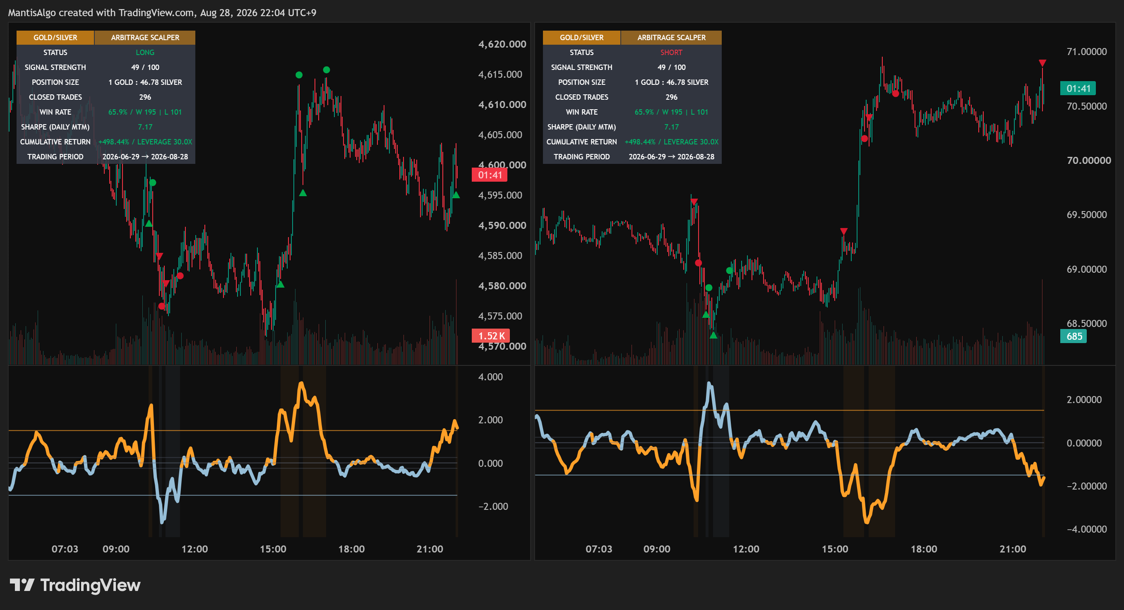Image resolution: width=1124 pixels, height=610 pixels.
Task: Click the 4,620.000 price axis label
Action: point(502,44)
